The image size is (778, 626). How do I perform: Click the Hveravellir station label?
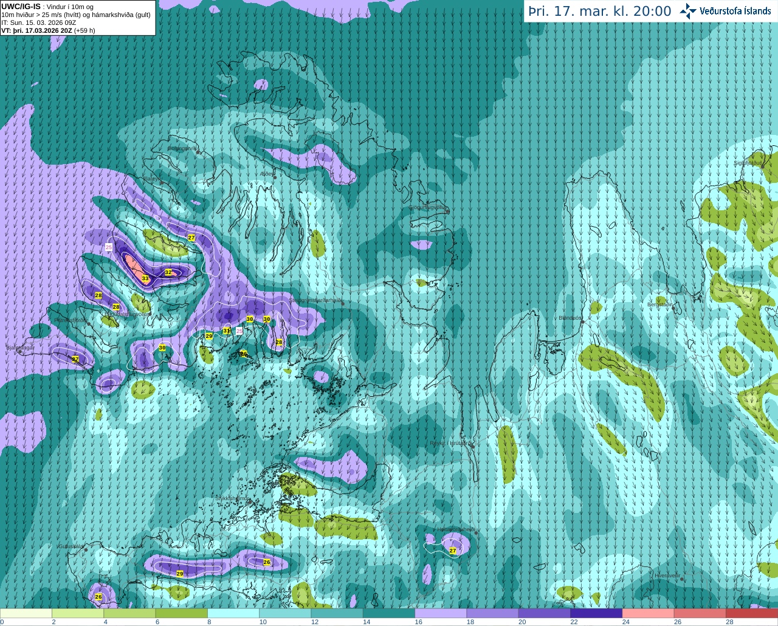(667, 575)
